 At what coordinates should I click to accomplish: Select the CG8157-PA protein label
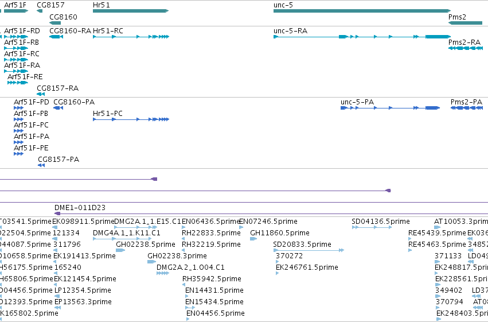point(58,160)
